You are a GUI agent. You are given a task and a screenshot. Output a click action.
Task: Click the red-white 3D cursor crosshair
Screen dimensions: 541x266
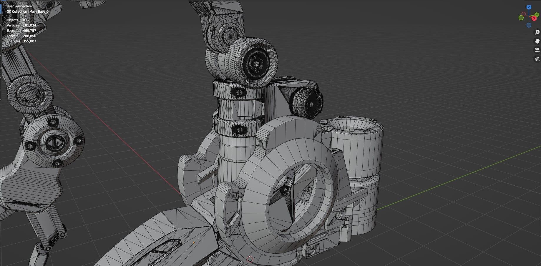pyautogui.click(x=250, y=259)
